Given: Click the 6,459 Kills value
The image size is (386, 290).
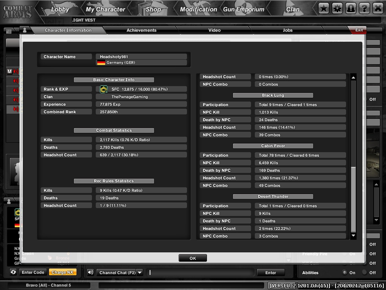Looking at the screenshot, I should 268,163.
